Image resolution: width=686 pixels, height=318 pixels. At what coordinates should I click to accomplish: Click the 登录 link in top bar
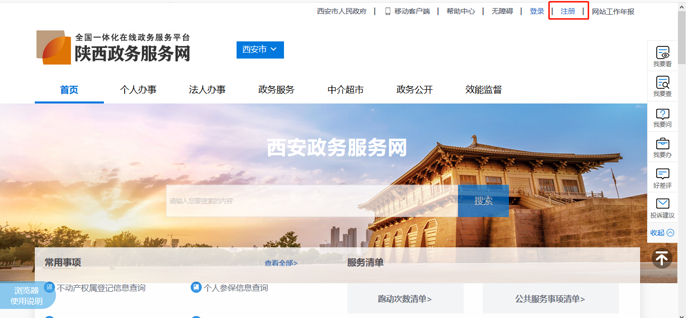[537, 11]
